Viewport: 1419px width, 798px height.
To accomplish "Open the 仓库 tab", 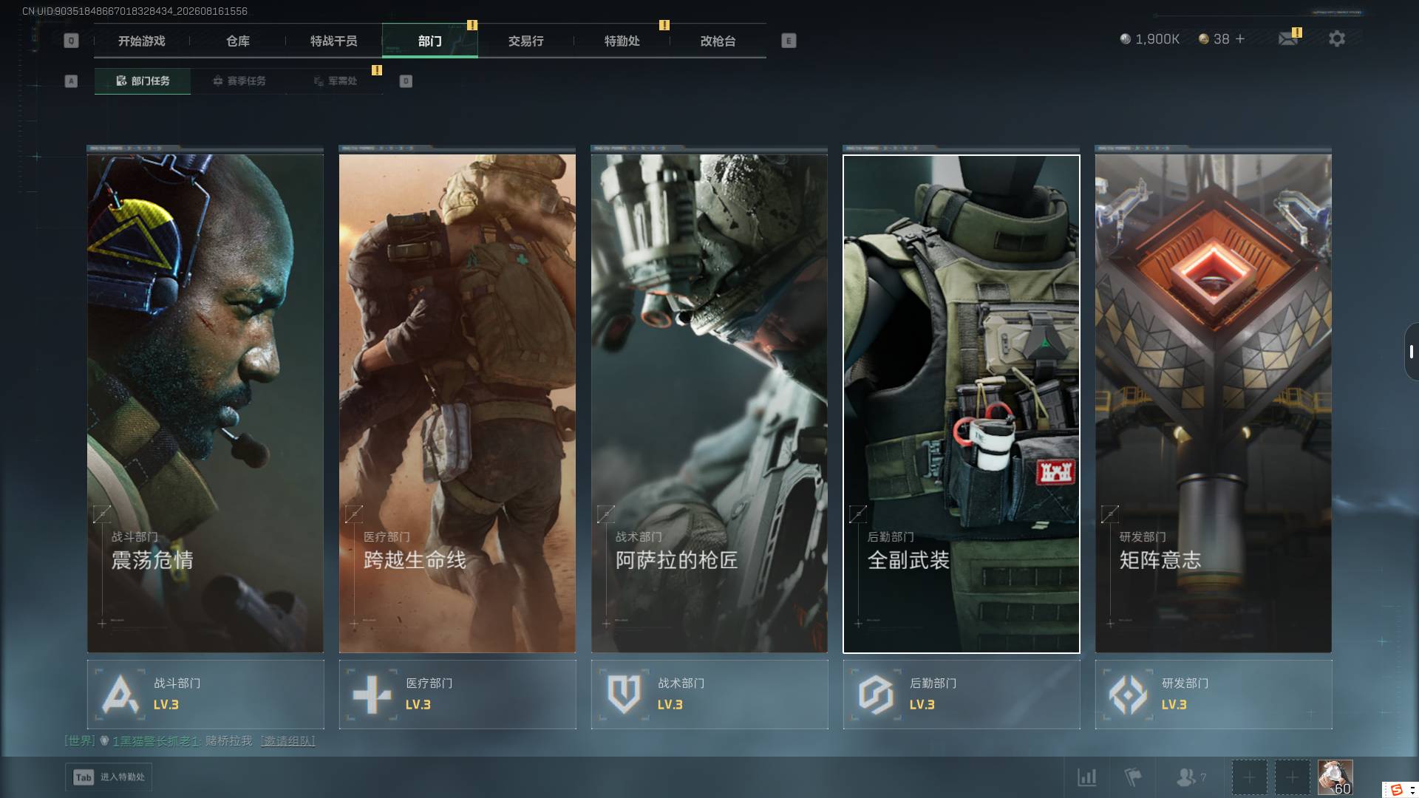I will pos(238,41).
